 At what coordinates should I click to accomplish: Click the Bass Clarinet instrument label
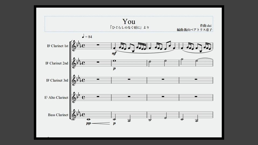coord(58,115)
